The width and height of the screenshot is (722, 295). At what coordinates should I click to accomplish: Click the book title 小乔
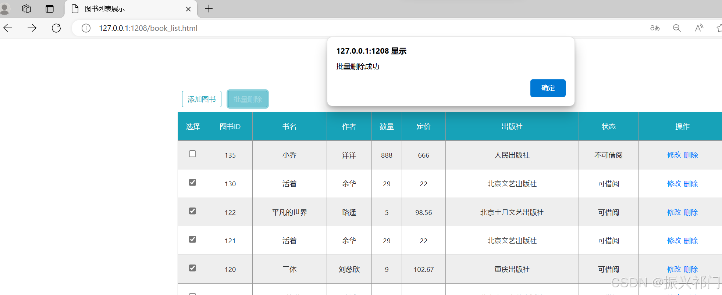(289, 155)
